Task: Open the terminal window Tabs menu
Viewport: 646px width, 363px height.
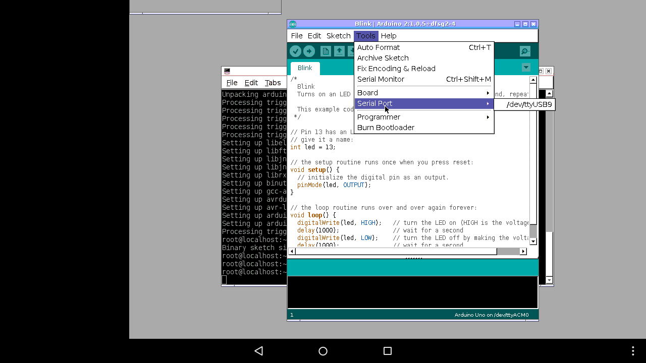Action: tap(273, 83)
